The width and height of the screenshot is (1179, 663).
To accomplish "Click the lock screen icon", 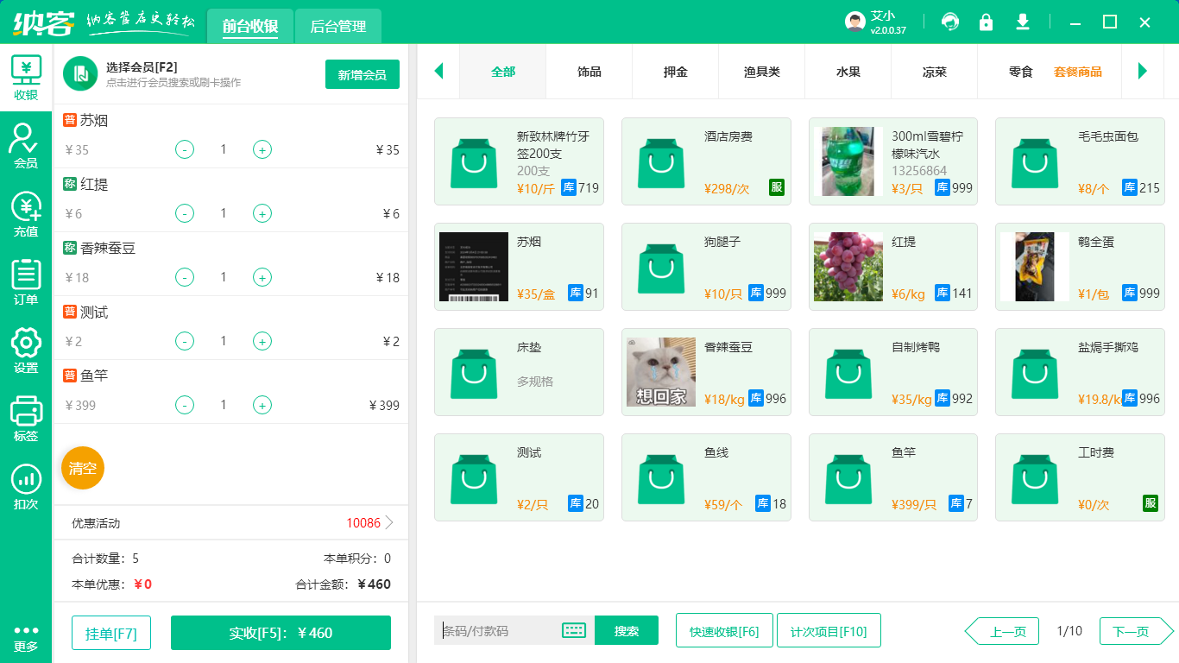I will pos(986,21).
